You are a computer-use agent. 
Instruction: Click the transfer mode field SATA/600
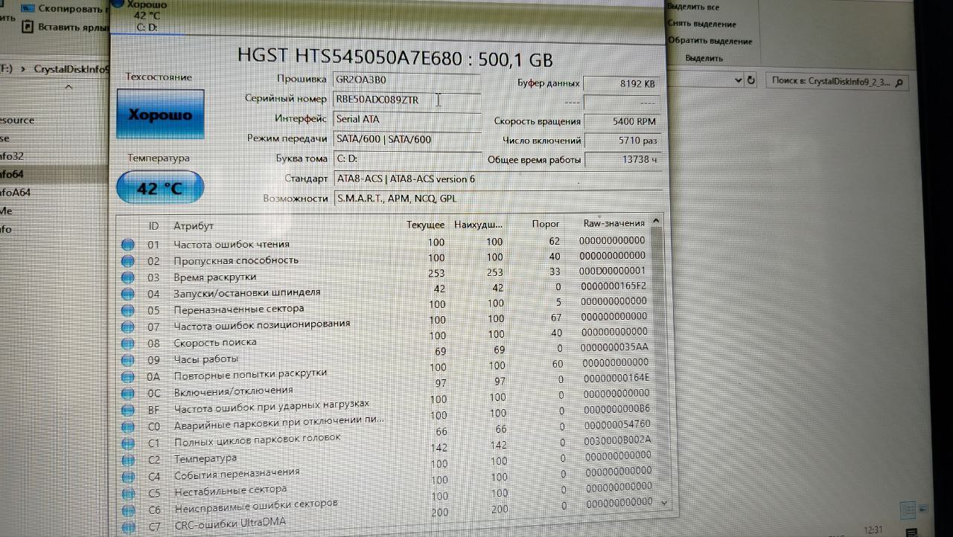(407, 139)
